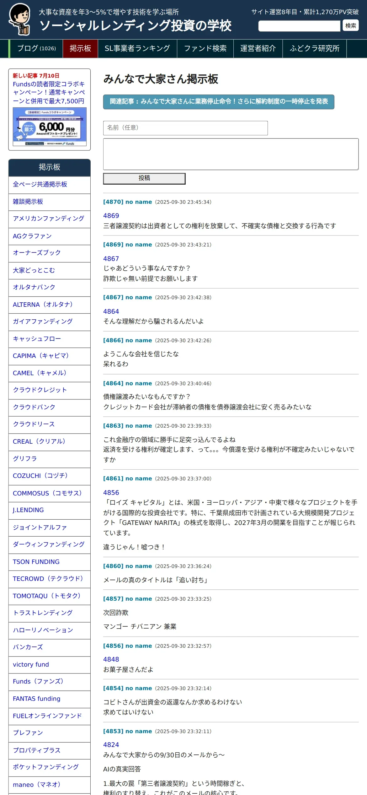Screen dimensions: 367x795
Task: Follow reply reference 4824 in post 4853
Action: pyautogui.click(x=111, y=745)
